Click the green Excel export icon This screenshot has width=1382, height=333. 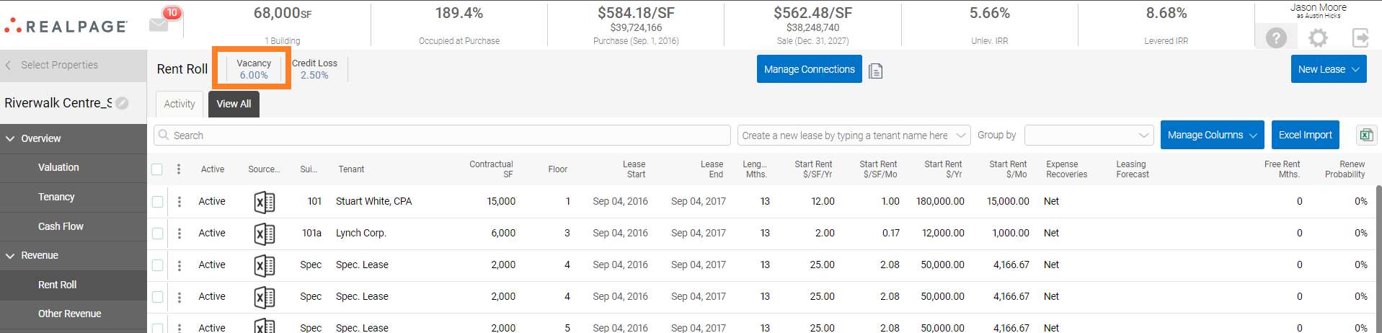click(x=1366, y=135)
